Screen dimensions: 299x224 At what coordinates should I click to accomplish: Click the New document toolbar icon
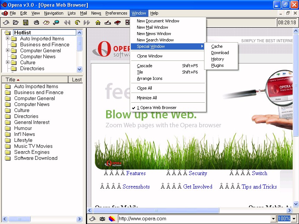(6, 22)
